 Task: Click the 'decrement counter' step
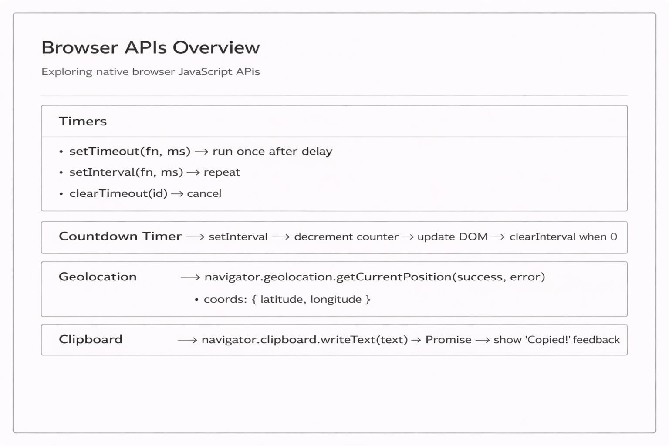(346, 237)
